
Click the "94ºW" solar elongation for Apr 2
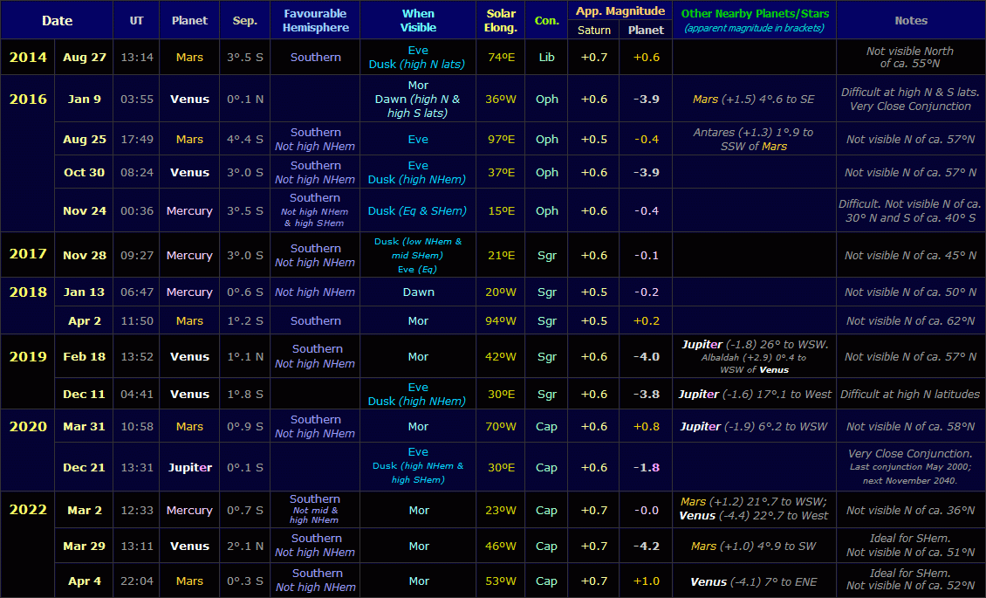click(x=501, y=320)
